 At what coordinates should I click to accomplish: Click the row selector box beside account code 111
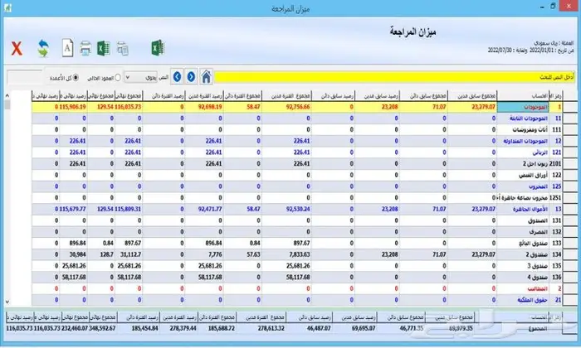(x=570, y=130)
